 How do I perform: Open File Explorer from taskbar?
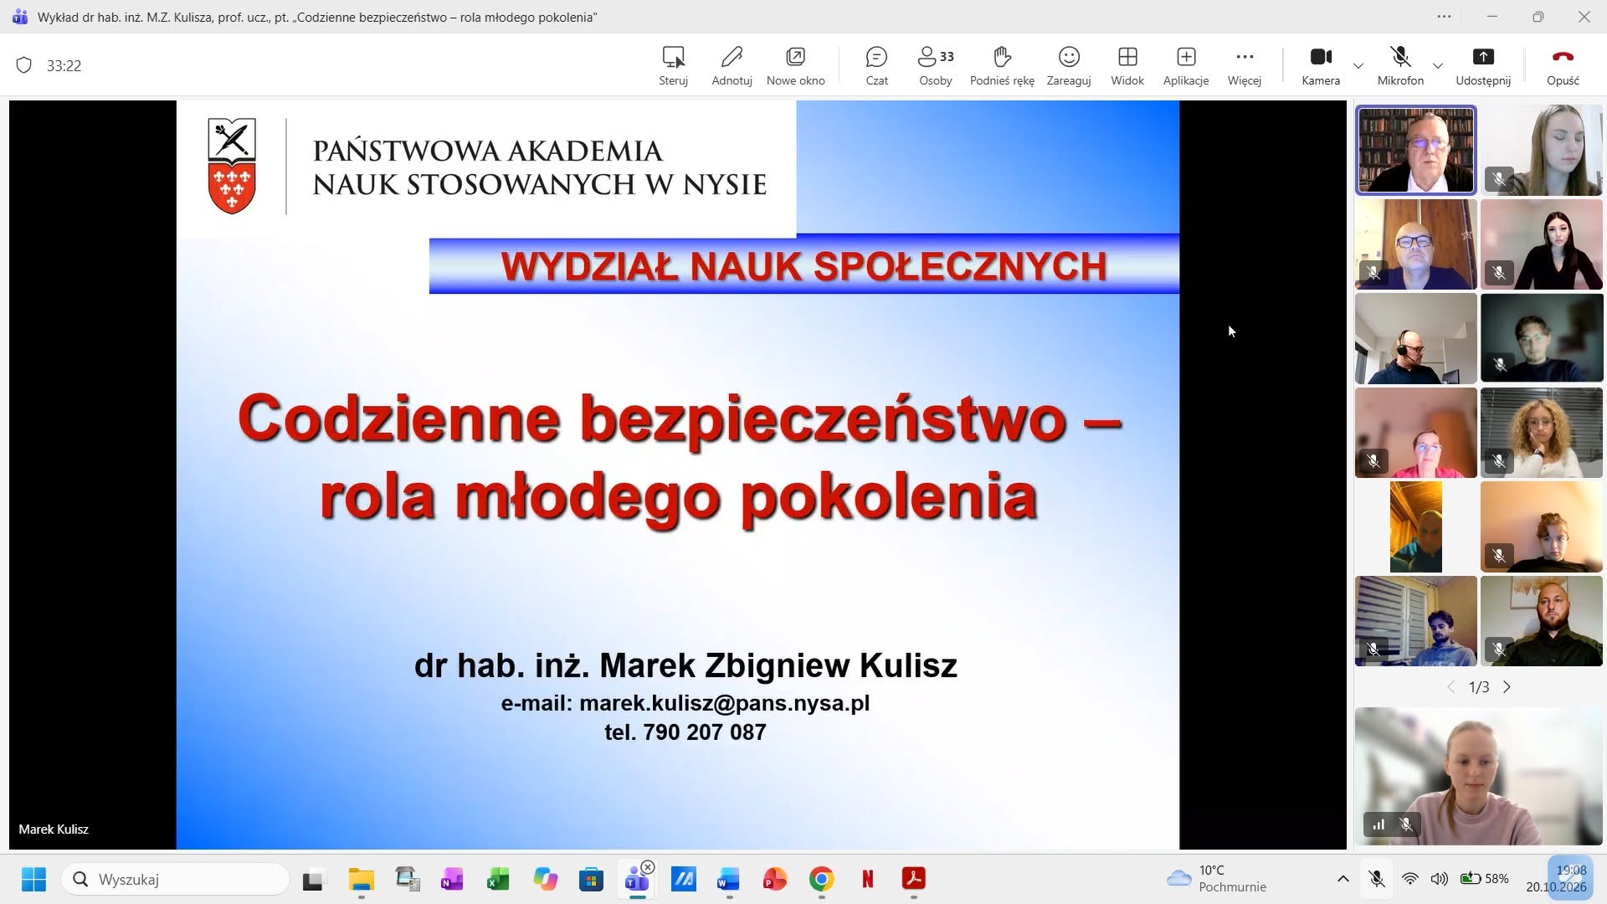tap(362, 879)
